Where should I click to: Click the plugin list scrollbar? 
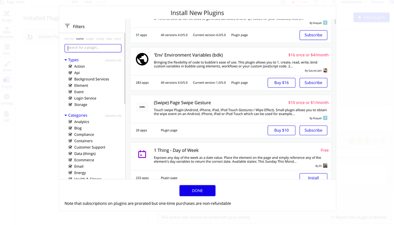[x=335, y=22]
